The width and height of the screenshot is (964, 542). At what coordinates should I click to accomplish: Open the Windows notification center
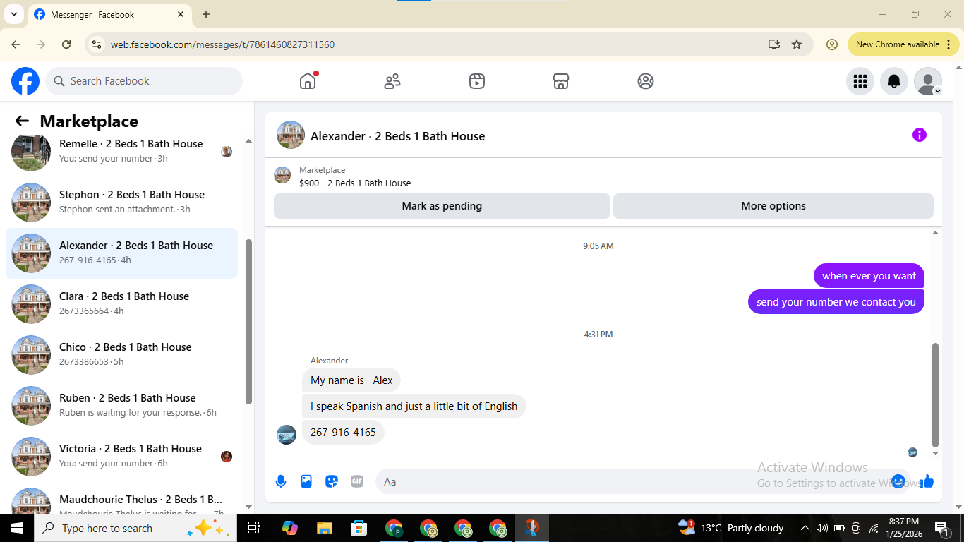point(941,528)
